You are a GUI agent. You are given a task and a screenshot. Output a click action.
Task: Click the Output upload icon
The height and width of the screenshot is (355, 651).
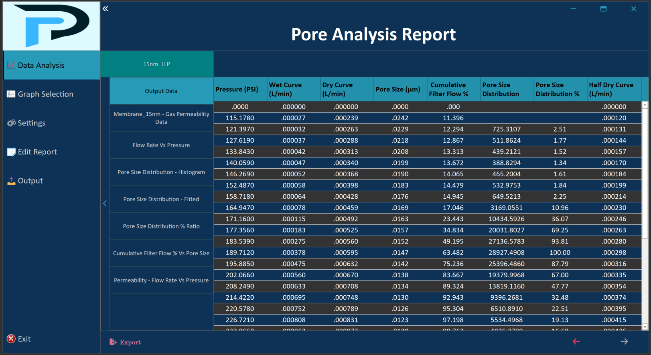11,181
